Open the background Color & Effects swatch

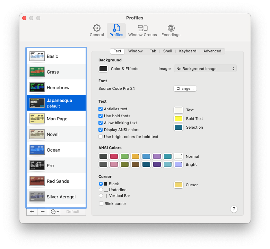click(103, 69)
